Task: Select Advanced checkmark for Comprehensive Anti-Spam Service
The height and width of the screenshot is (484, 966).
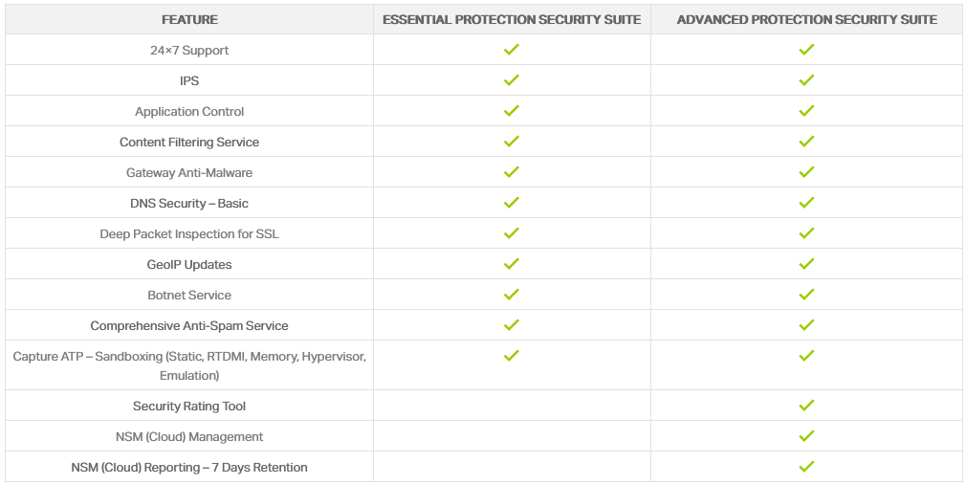Action: 806,324
